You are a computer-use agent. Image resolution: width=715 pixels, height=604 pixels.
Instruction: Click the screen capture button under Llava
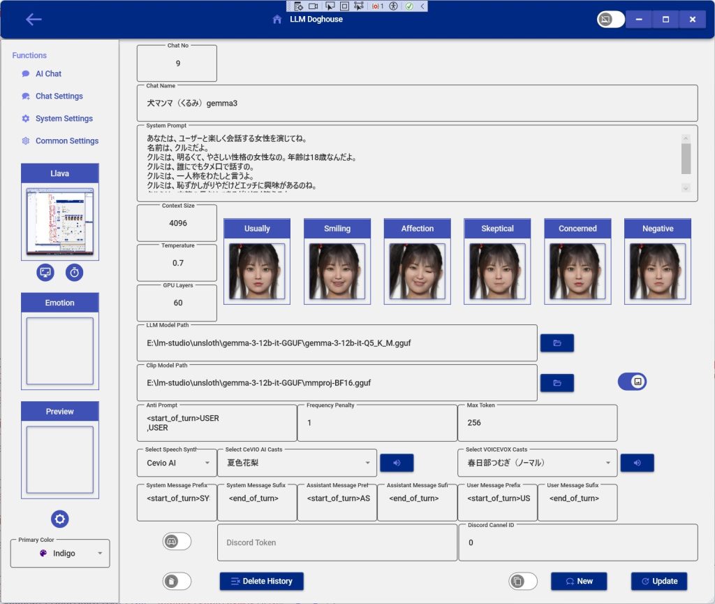tap(45, 273)
